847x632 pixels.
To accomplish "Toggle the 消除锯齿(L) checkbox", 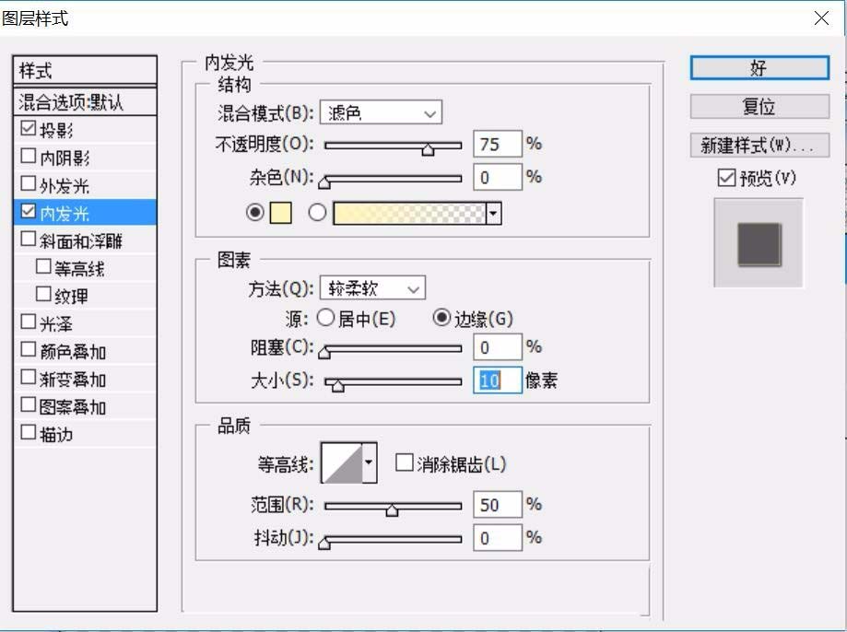I will tap(403, 464).
